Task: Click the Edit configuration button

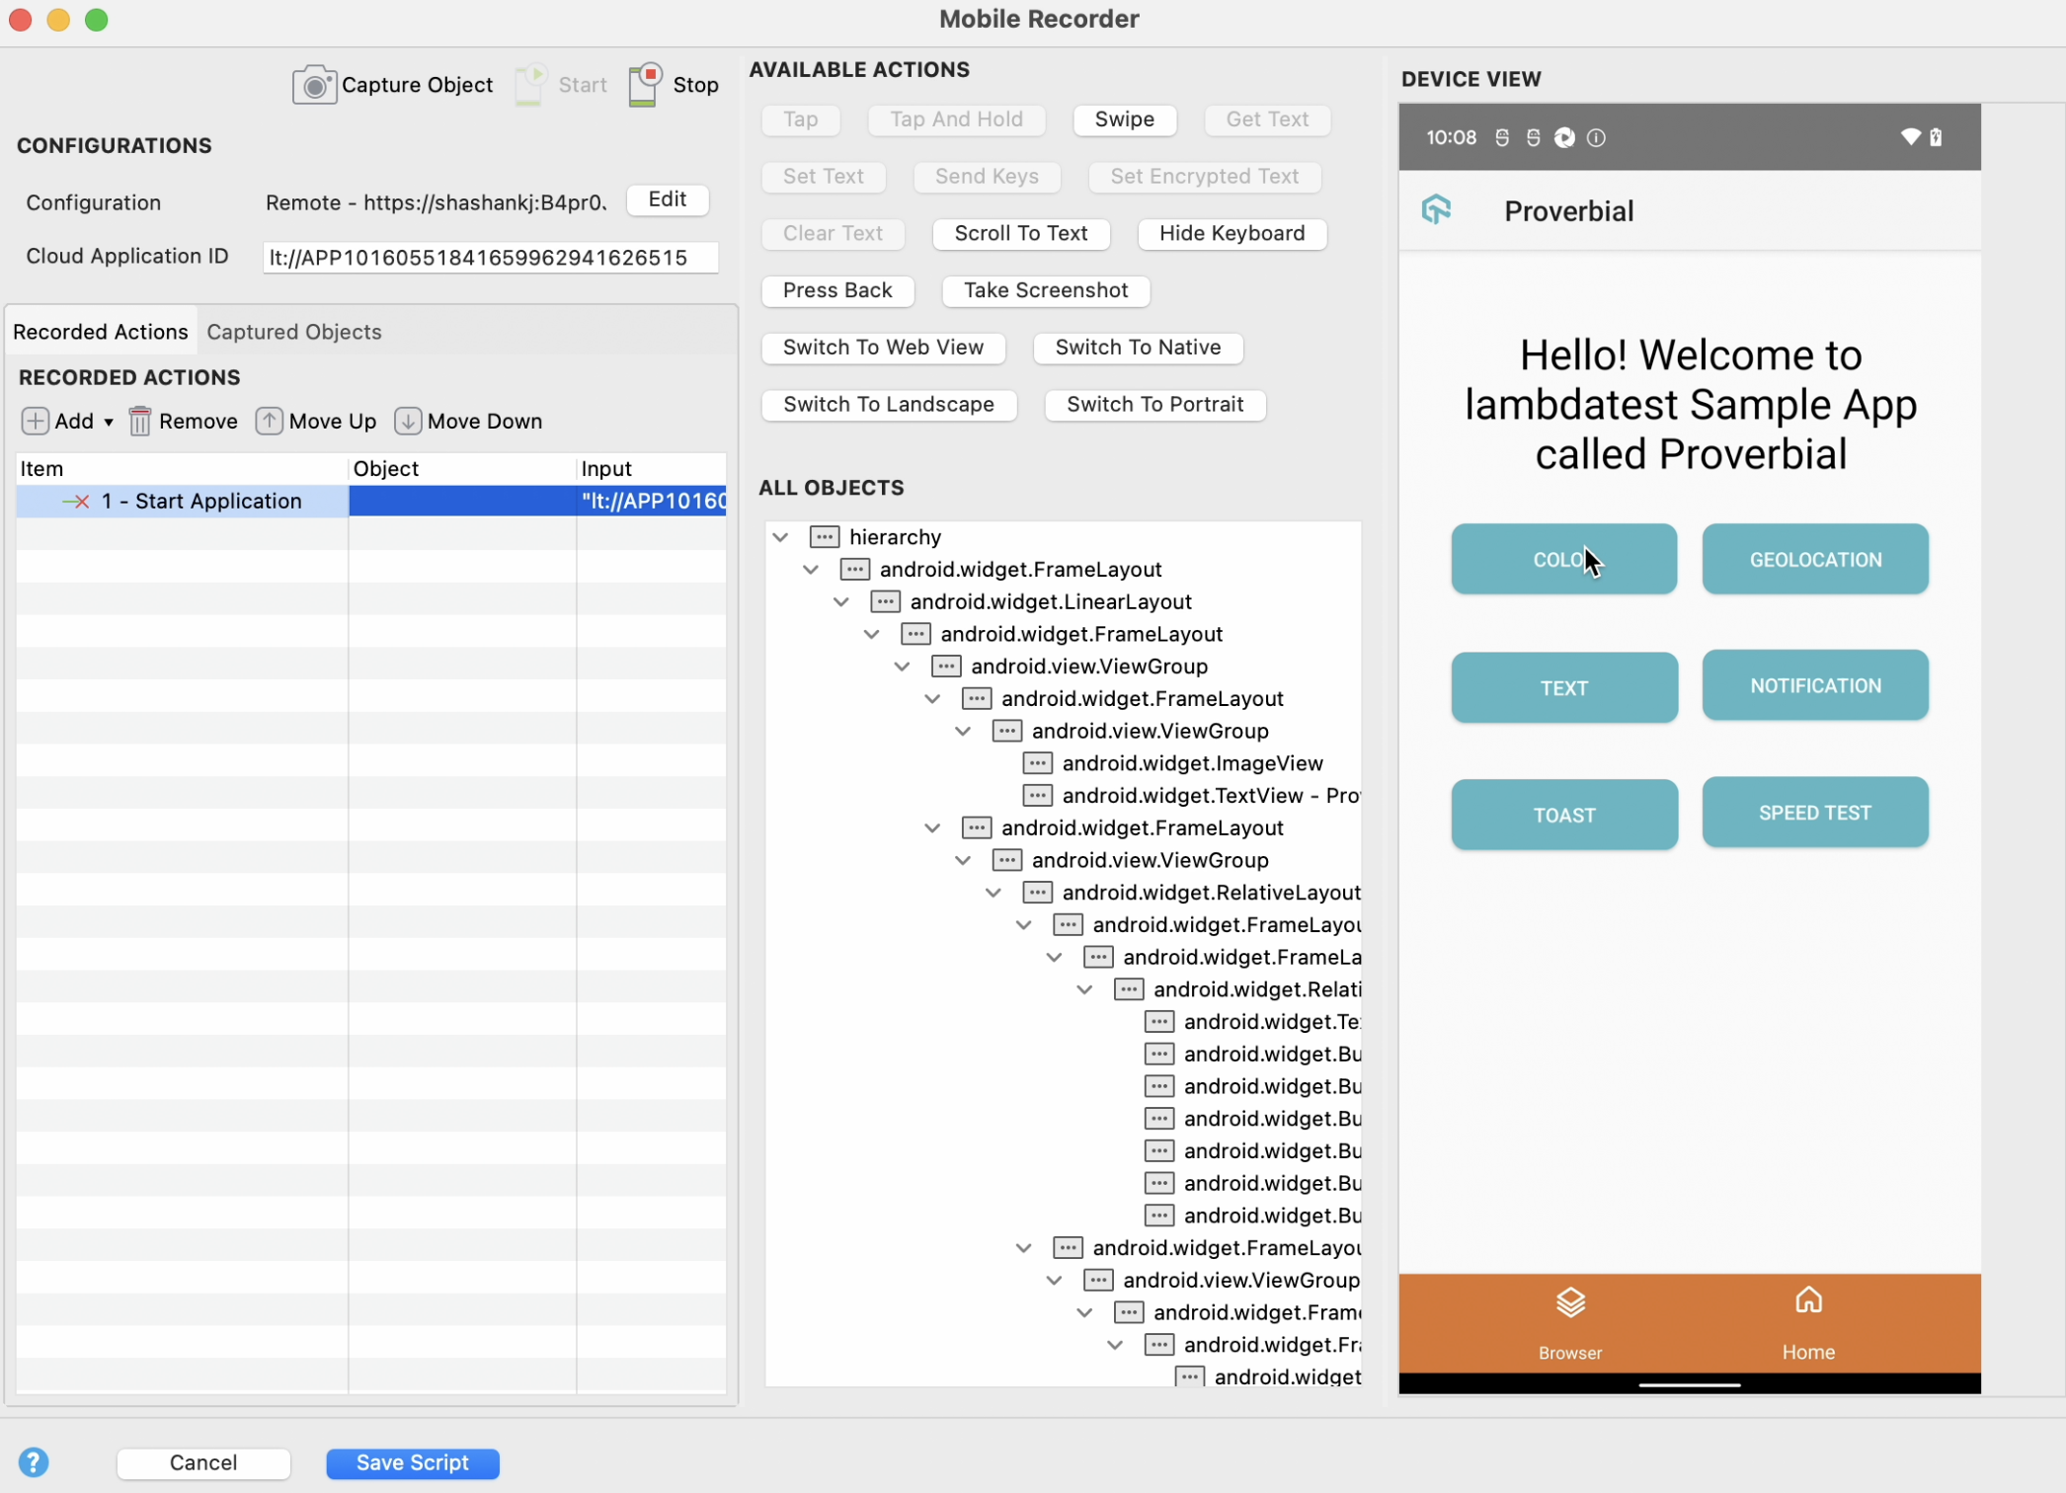Action: pos(668,197)
